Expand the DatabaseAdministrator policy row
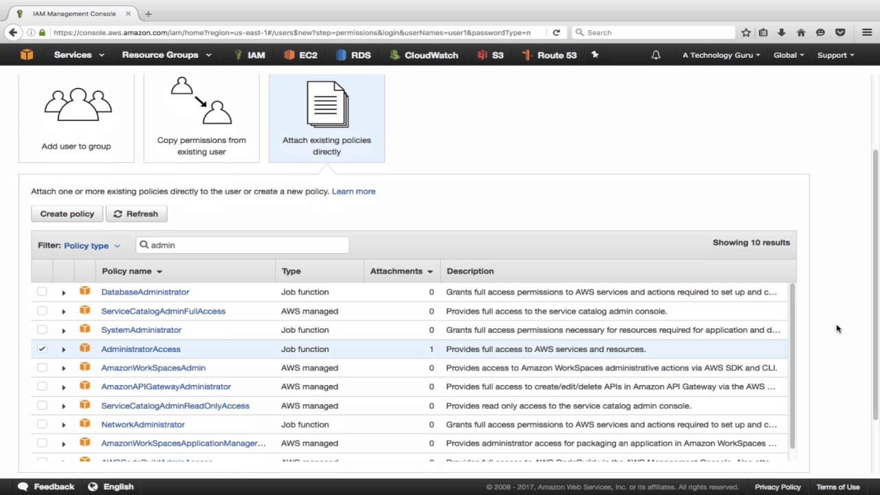 [x=63, y=293]
